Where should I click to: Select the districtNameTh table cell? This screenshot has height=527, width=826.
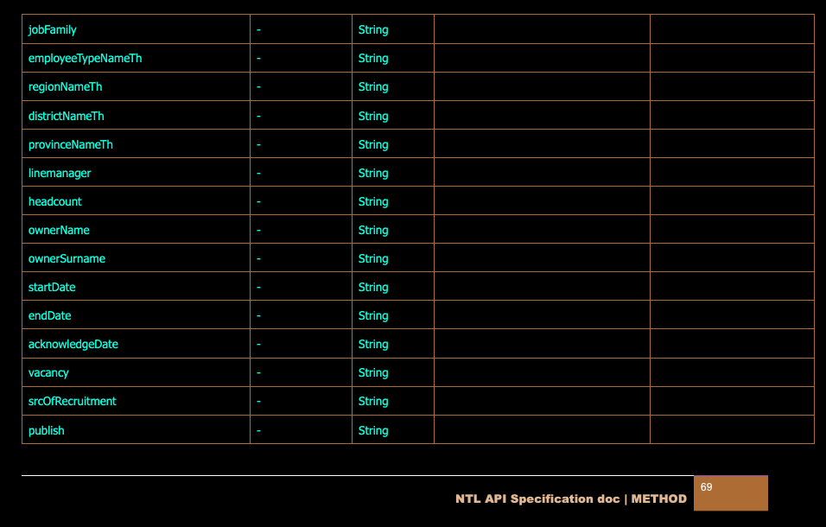[x=67, y=116]
